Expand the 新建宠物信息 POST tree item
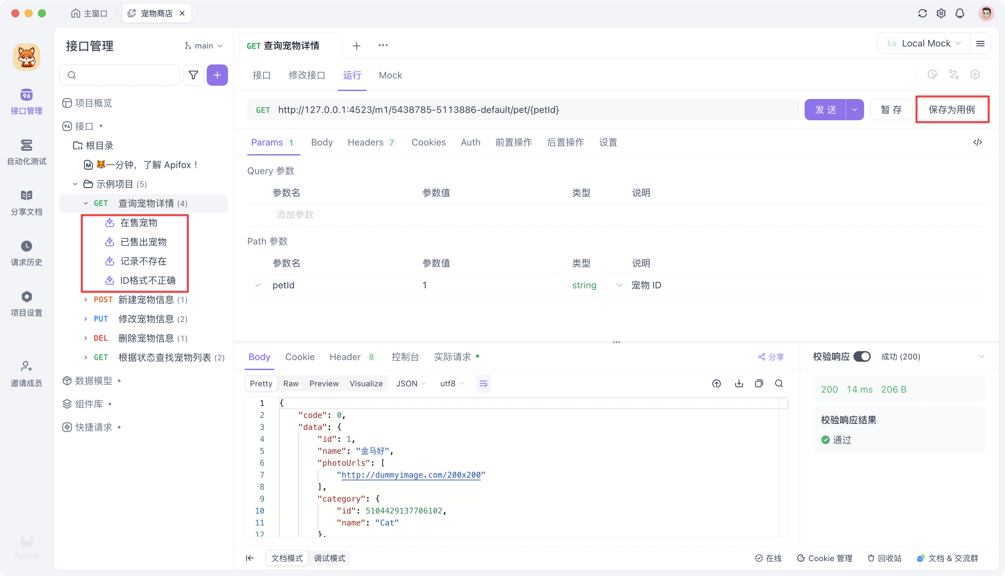This screenshot has height=576, width=1005. pos(85,300)
